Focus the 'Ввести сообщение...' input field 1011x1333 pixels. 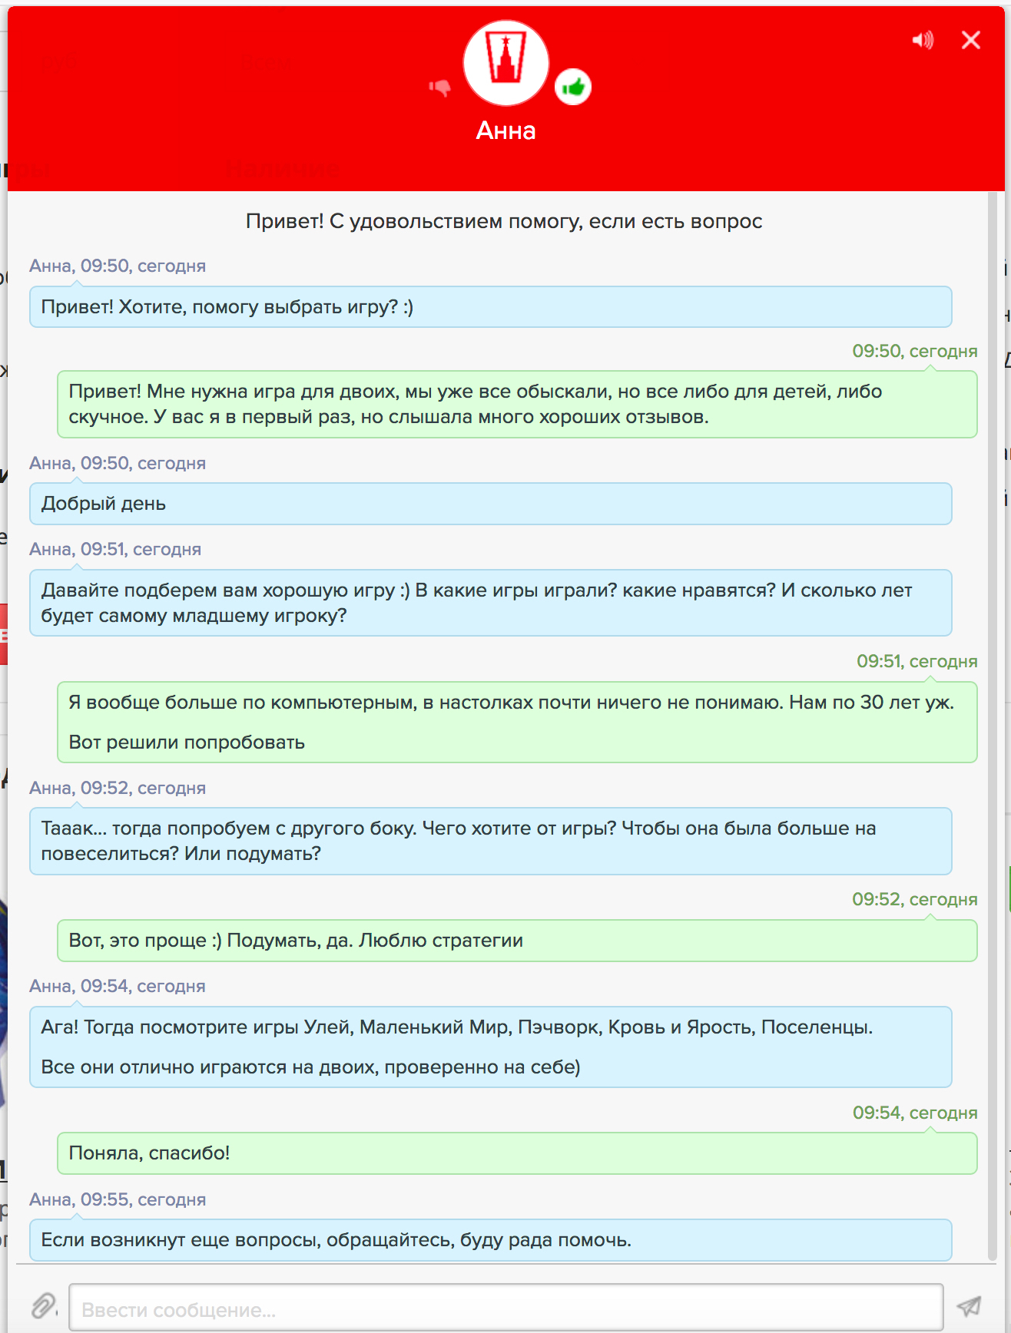point(506,1308)
